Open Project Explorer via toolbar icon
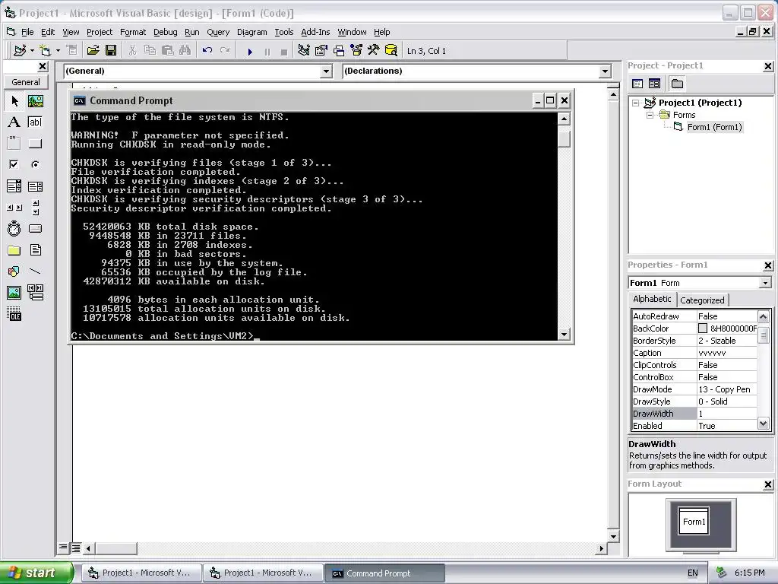Viewport: 778px width, 584px height. (x=304, y=50)
